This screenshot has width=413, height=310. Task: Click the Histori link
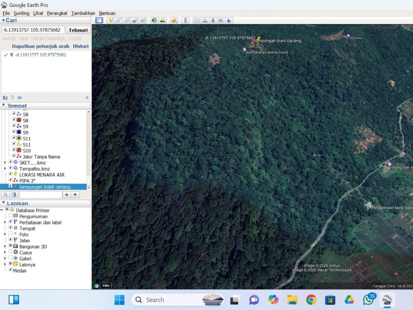(x=81, y=46)
